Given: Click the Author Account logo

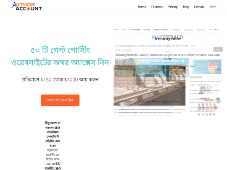Looking at the screenshot, I should (26, 6).
